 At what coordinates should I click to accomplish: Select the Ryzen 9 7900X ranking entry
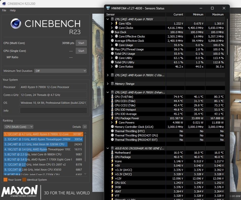(43, 134)
